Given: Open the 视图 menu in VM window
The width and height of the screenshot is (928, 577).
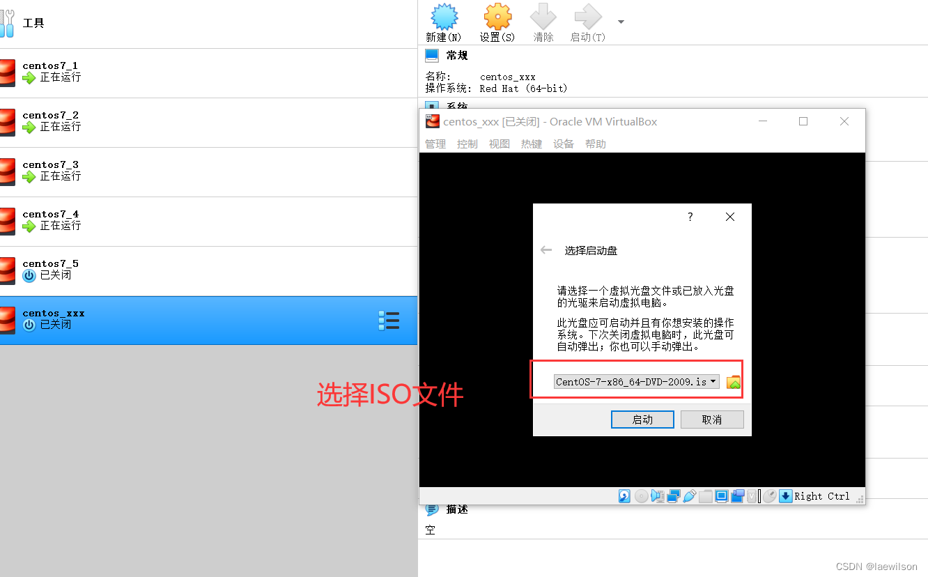Looking at the screenshot, I should pyautogui.click(x=500, y=144).
